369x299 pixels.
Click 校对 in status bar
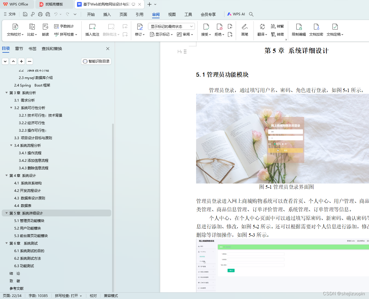coord(93,296)
